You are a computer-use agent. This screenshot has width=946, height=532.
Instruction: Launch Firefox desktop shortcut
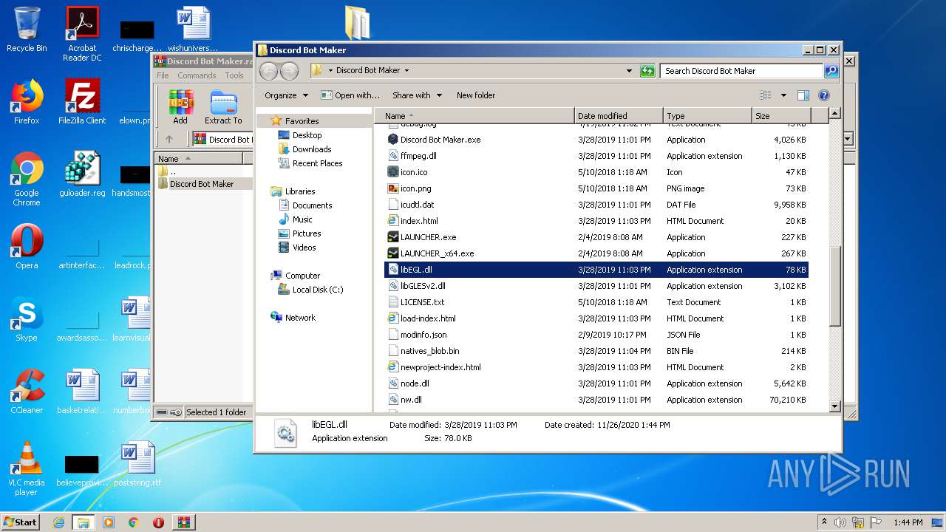click(x=27, y=101)
